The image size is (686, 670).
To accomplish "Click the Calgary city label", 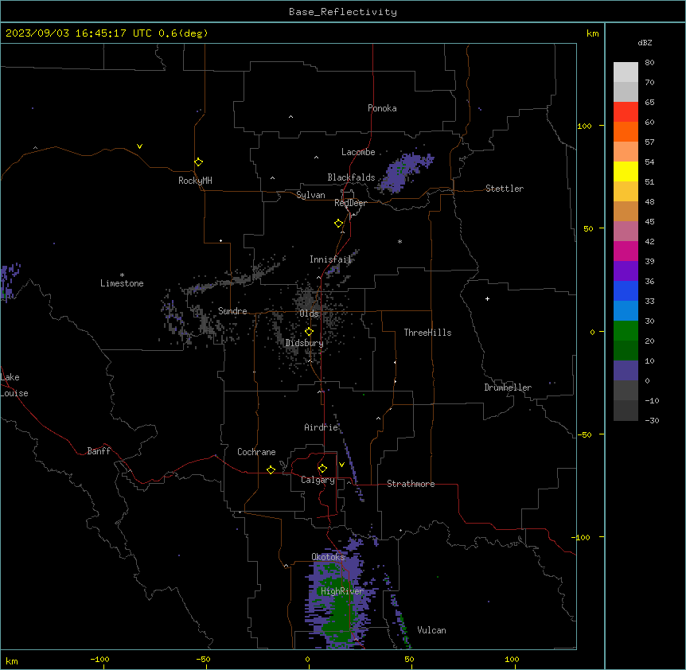I will (318, 480).
